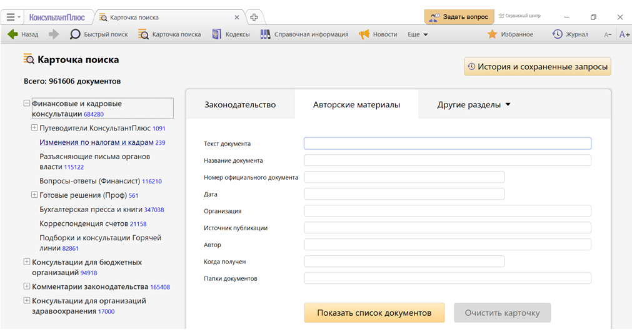Click Очистить карточку button
632x332 pixels.
(502, 313)
